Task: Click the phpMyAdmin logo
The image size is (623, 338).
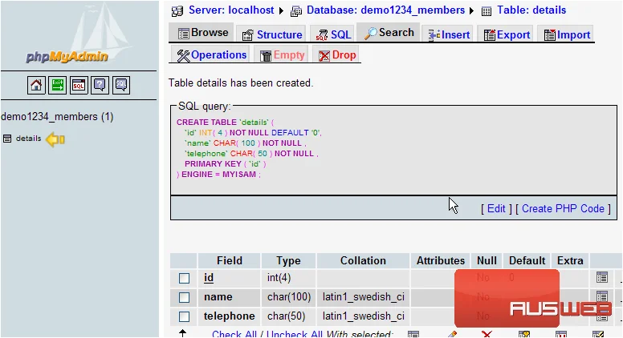Action: [67, 57]
